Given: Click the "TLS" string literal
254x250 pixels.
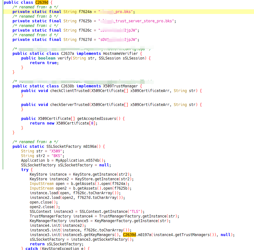Looking at the screenshot, I should 135,212.
